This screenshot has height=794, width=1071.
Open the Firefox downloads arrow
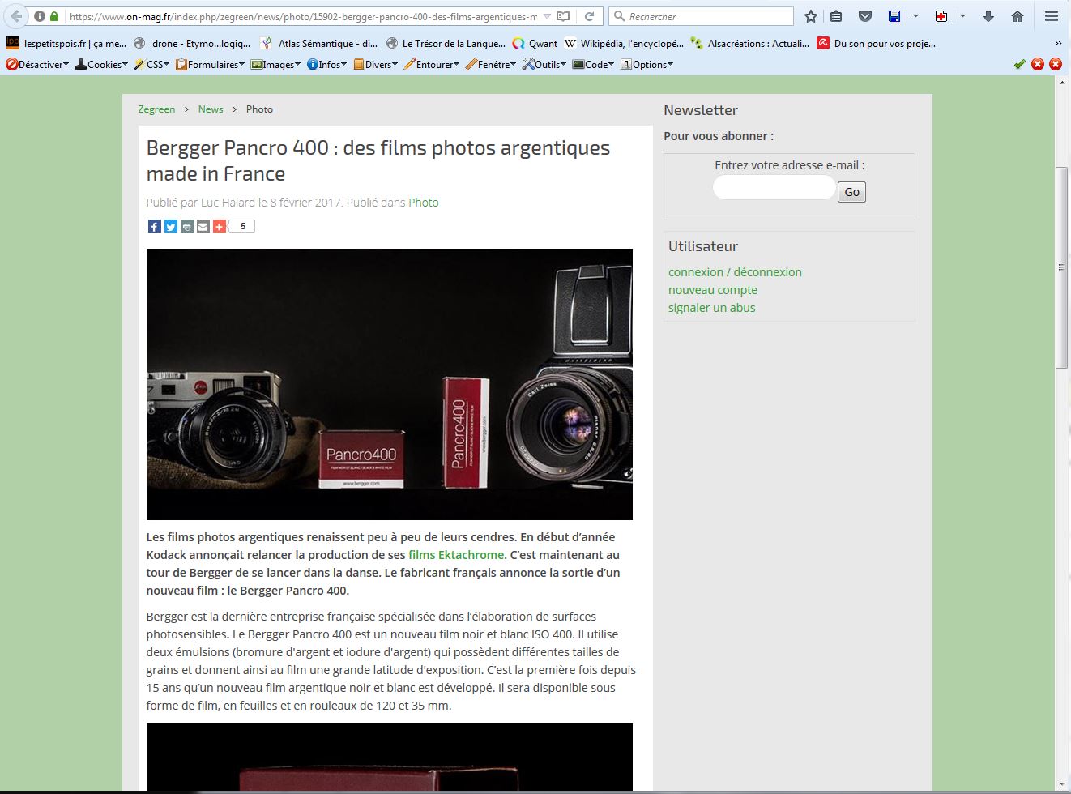tap(988, 16)
